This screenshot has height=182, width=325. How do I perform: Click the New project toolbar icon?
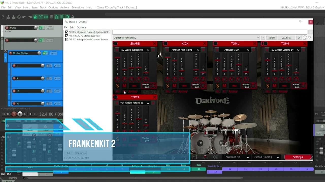coord(3,17)
